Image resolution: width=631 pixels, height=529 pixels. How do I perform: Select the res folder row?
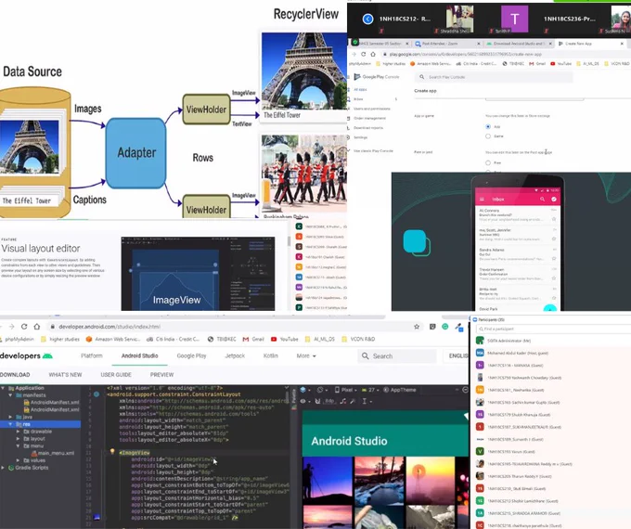(x=40, y=424)
